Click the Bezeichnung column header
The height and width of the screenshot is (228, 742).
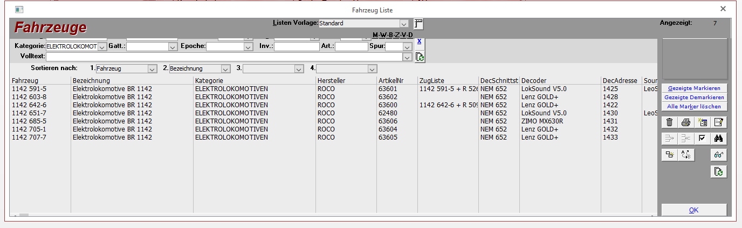(x=132, y=80)
